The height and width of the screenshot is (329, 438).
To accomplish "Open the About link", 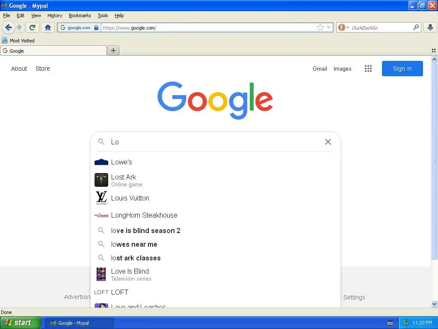I will pyautogui.click(x=19, y=69).
